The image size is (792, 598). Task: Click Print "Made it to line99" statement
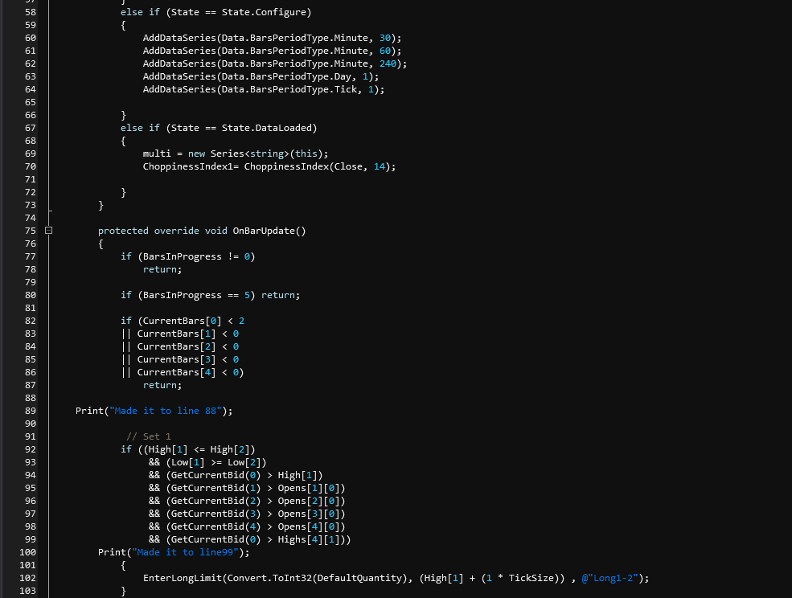(x=174, y=552)
